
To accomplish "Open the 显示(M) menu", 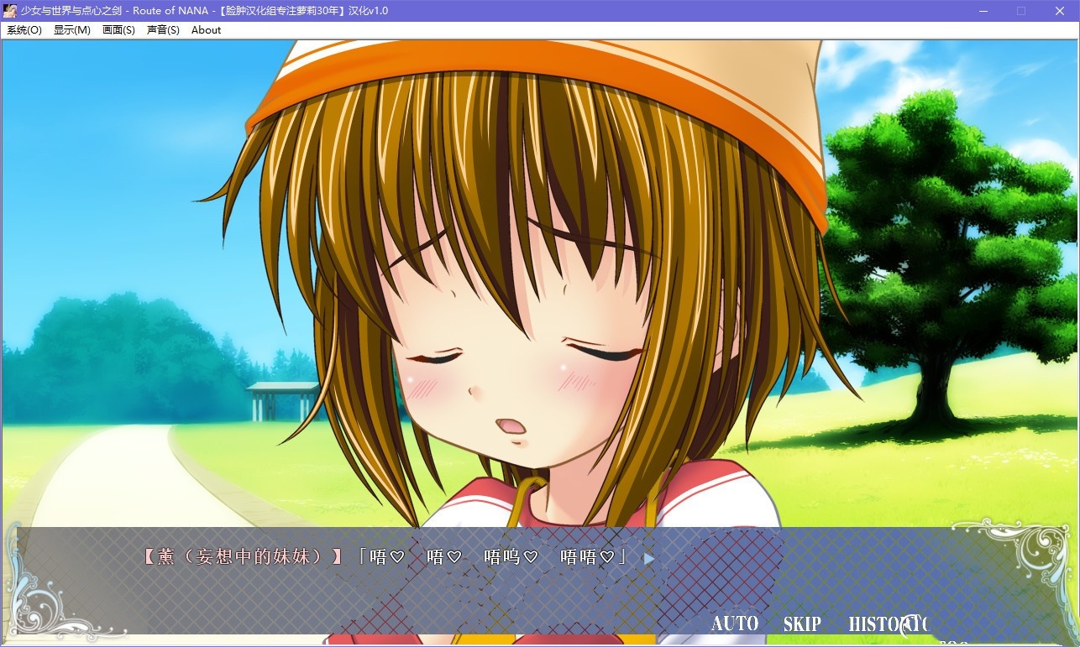I will (72, 29).
